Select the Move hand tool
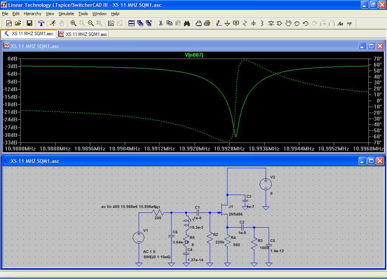 click(x=288, y=23)
